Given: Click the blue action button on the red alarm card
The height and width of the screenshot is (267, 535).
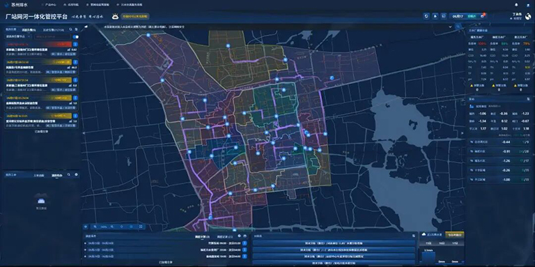Looking at the screenshot, I should tap(75, 45).
